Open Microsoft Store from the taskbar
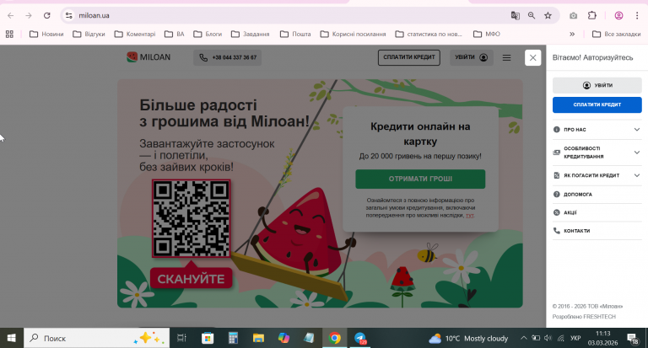The image size is (648, 348). (x=208, y=339)
